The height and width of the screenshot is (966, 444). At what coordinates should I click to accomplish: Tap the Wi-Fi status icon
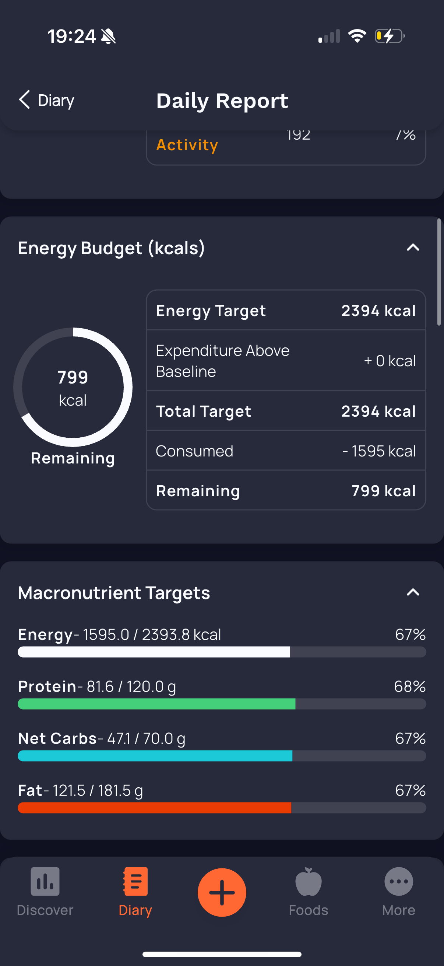tap(357, 36)
